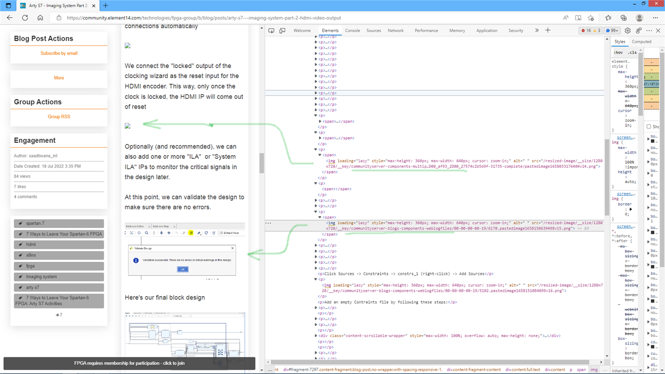The width and height of the screenshot is (665, 374).
Task: Click the address bar URL
Action: click(204, 18)
